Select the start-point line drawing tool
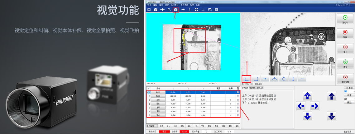This screenshot has width=355, height=134. coord(246,79)
